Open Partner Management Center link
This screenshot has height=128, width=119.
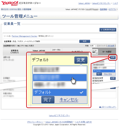(24, 36)
